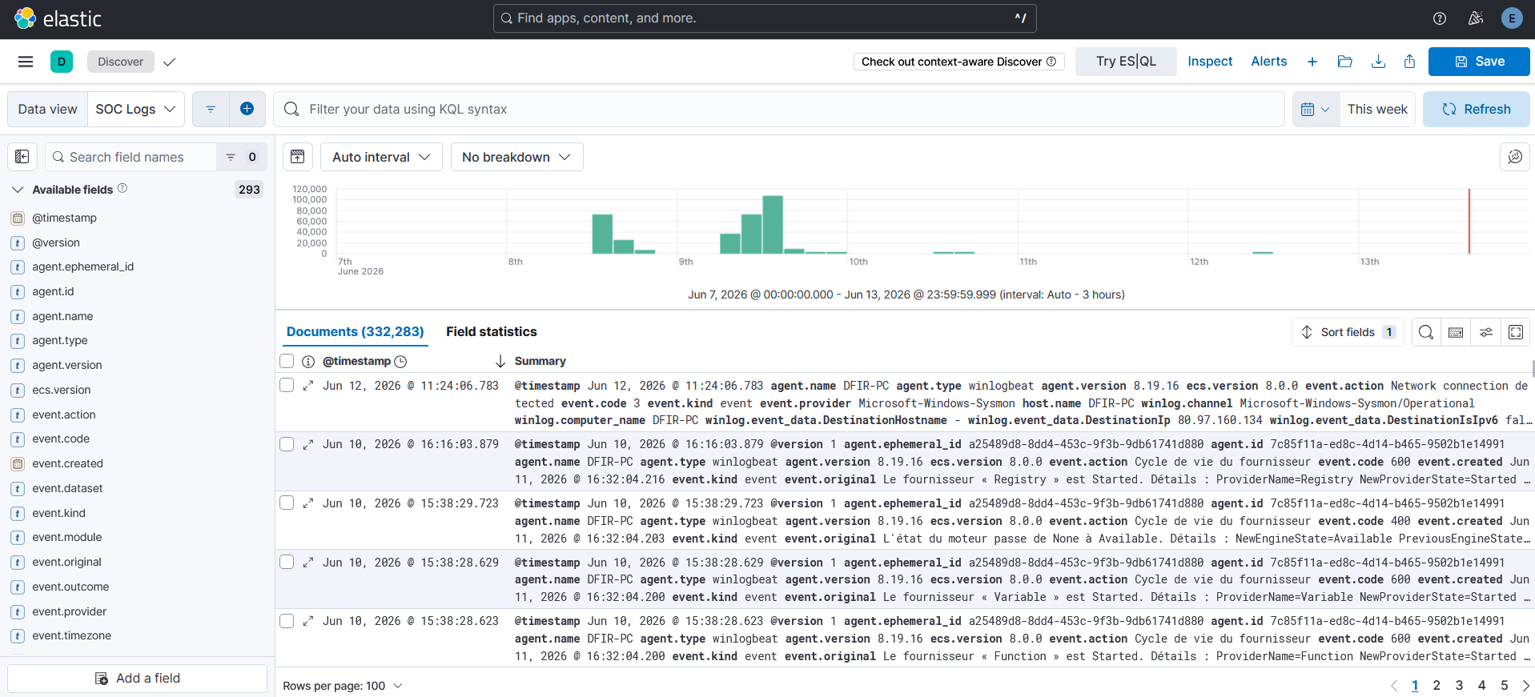
Task: Go to results page 5
Action: (x=1504, y=686)
